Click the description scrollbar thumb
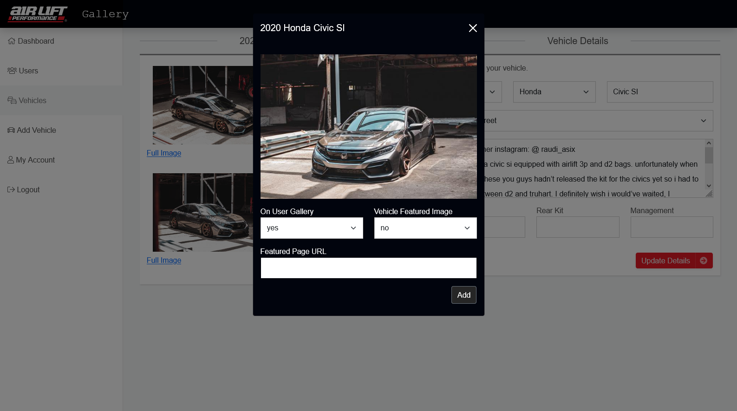 click(709, 156)
